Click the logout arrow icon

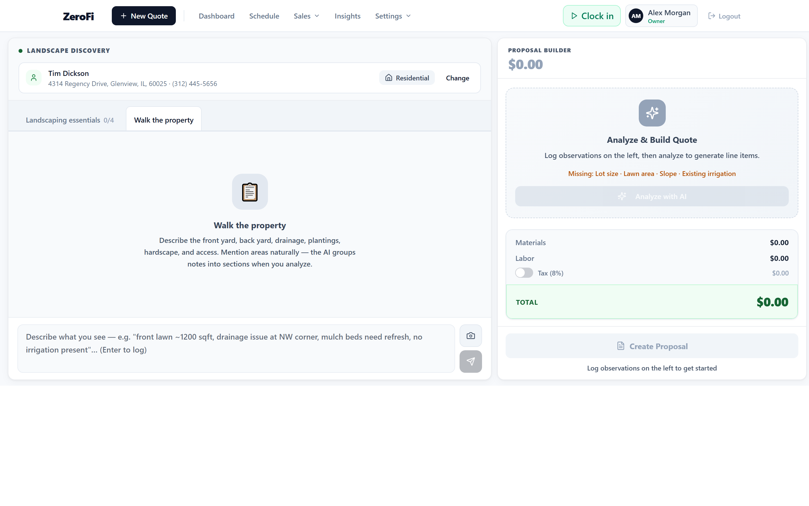pos(712,16)
